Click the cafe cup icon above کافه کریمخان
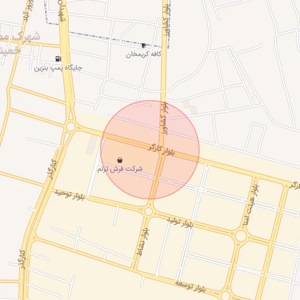Screen dimensions: 300x300 tap(144, 46)
